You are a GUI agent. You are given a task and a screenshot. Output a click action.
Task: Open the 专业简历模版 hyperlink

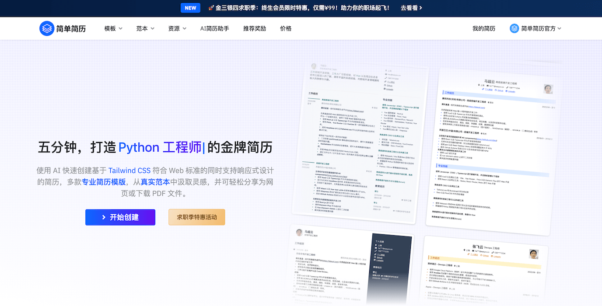(104, 182)
